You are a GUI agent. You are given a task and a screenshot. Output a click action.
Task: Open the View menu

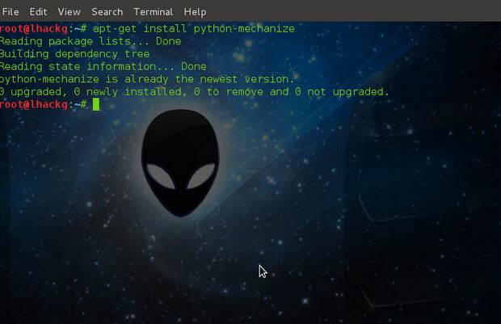coord(69,12)
